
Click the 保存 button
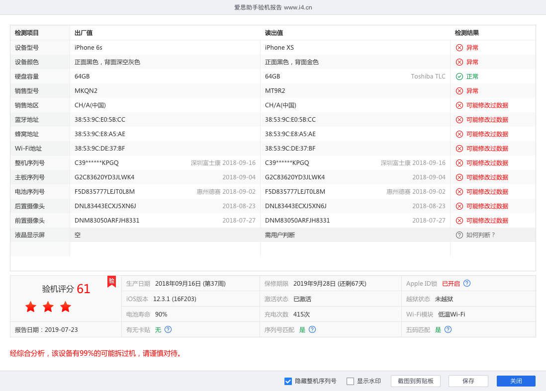tap(468, 381)
